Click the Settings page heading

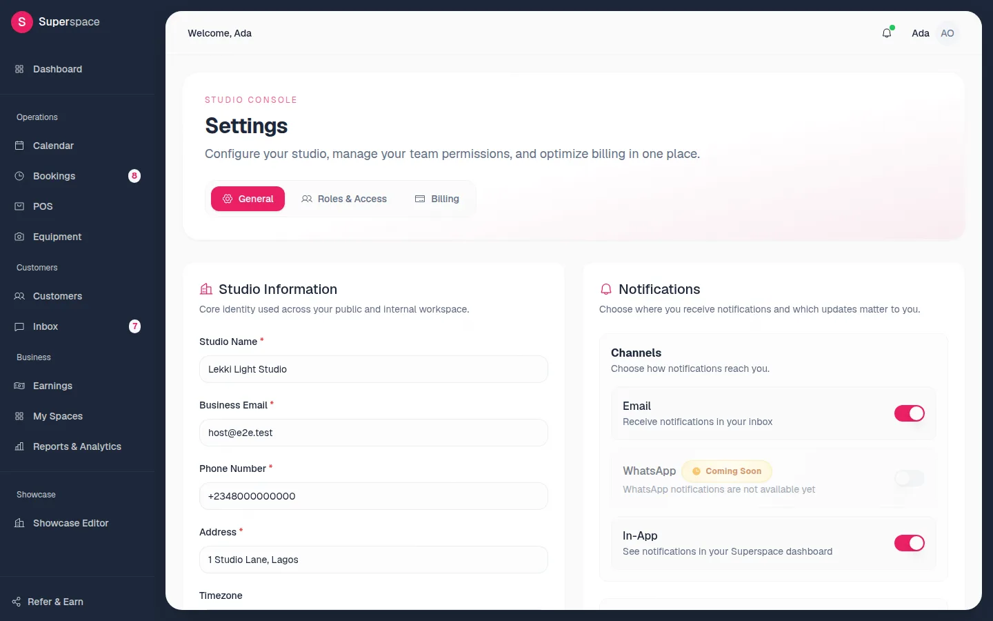click(x=246, y=126)
